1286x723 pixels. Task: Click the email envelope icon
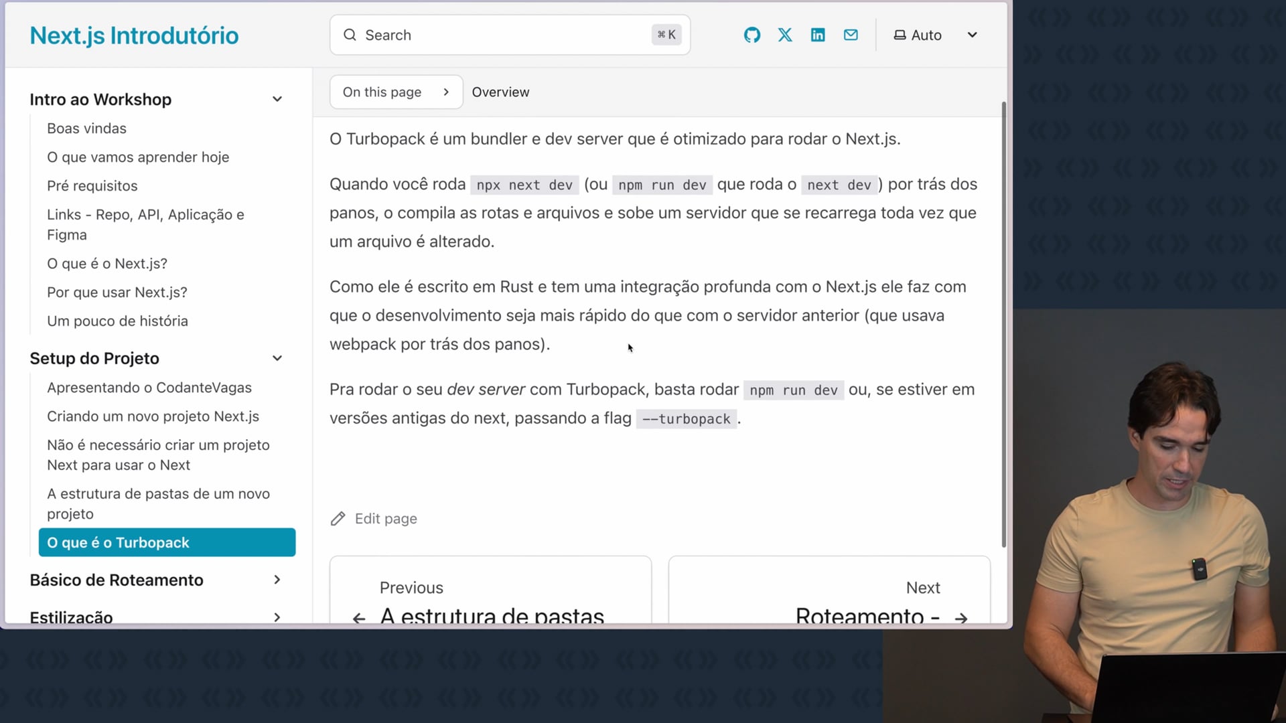click(x=851, y=35)
